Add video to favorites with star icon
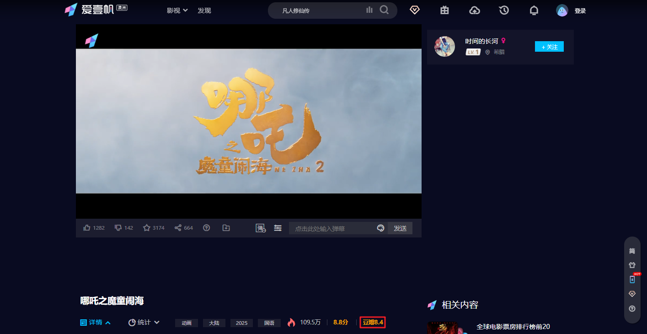 tap(147, 228)
